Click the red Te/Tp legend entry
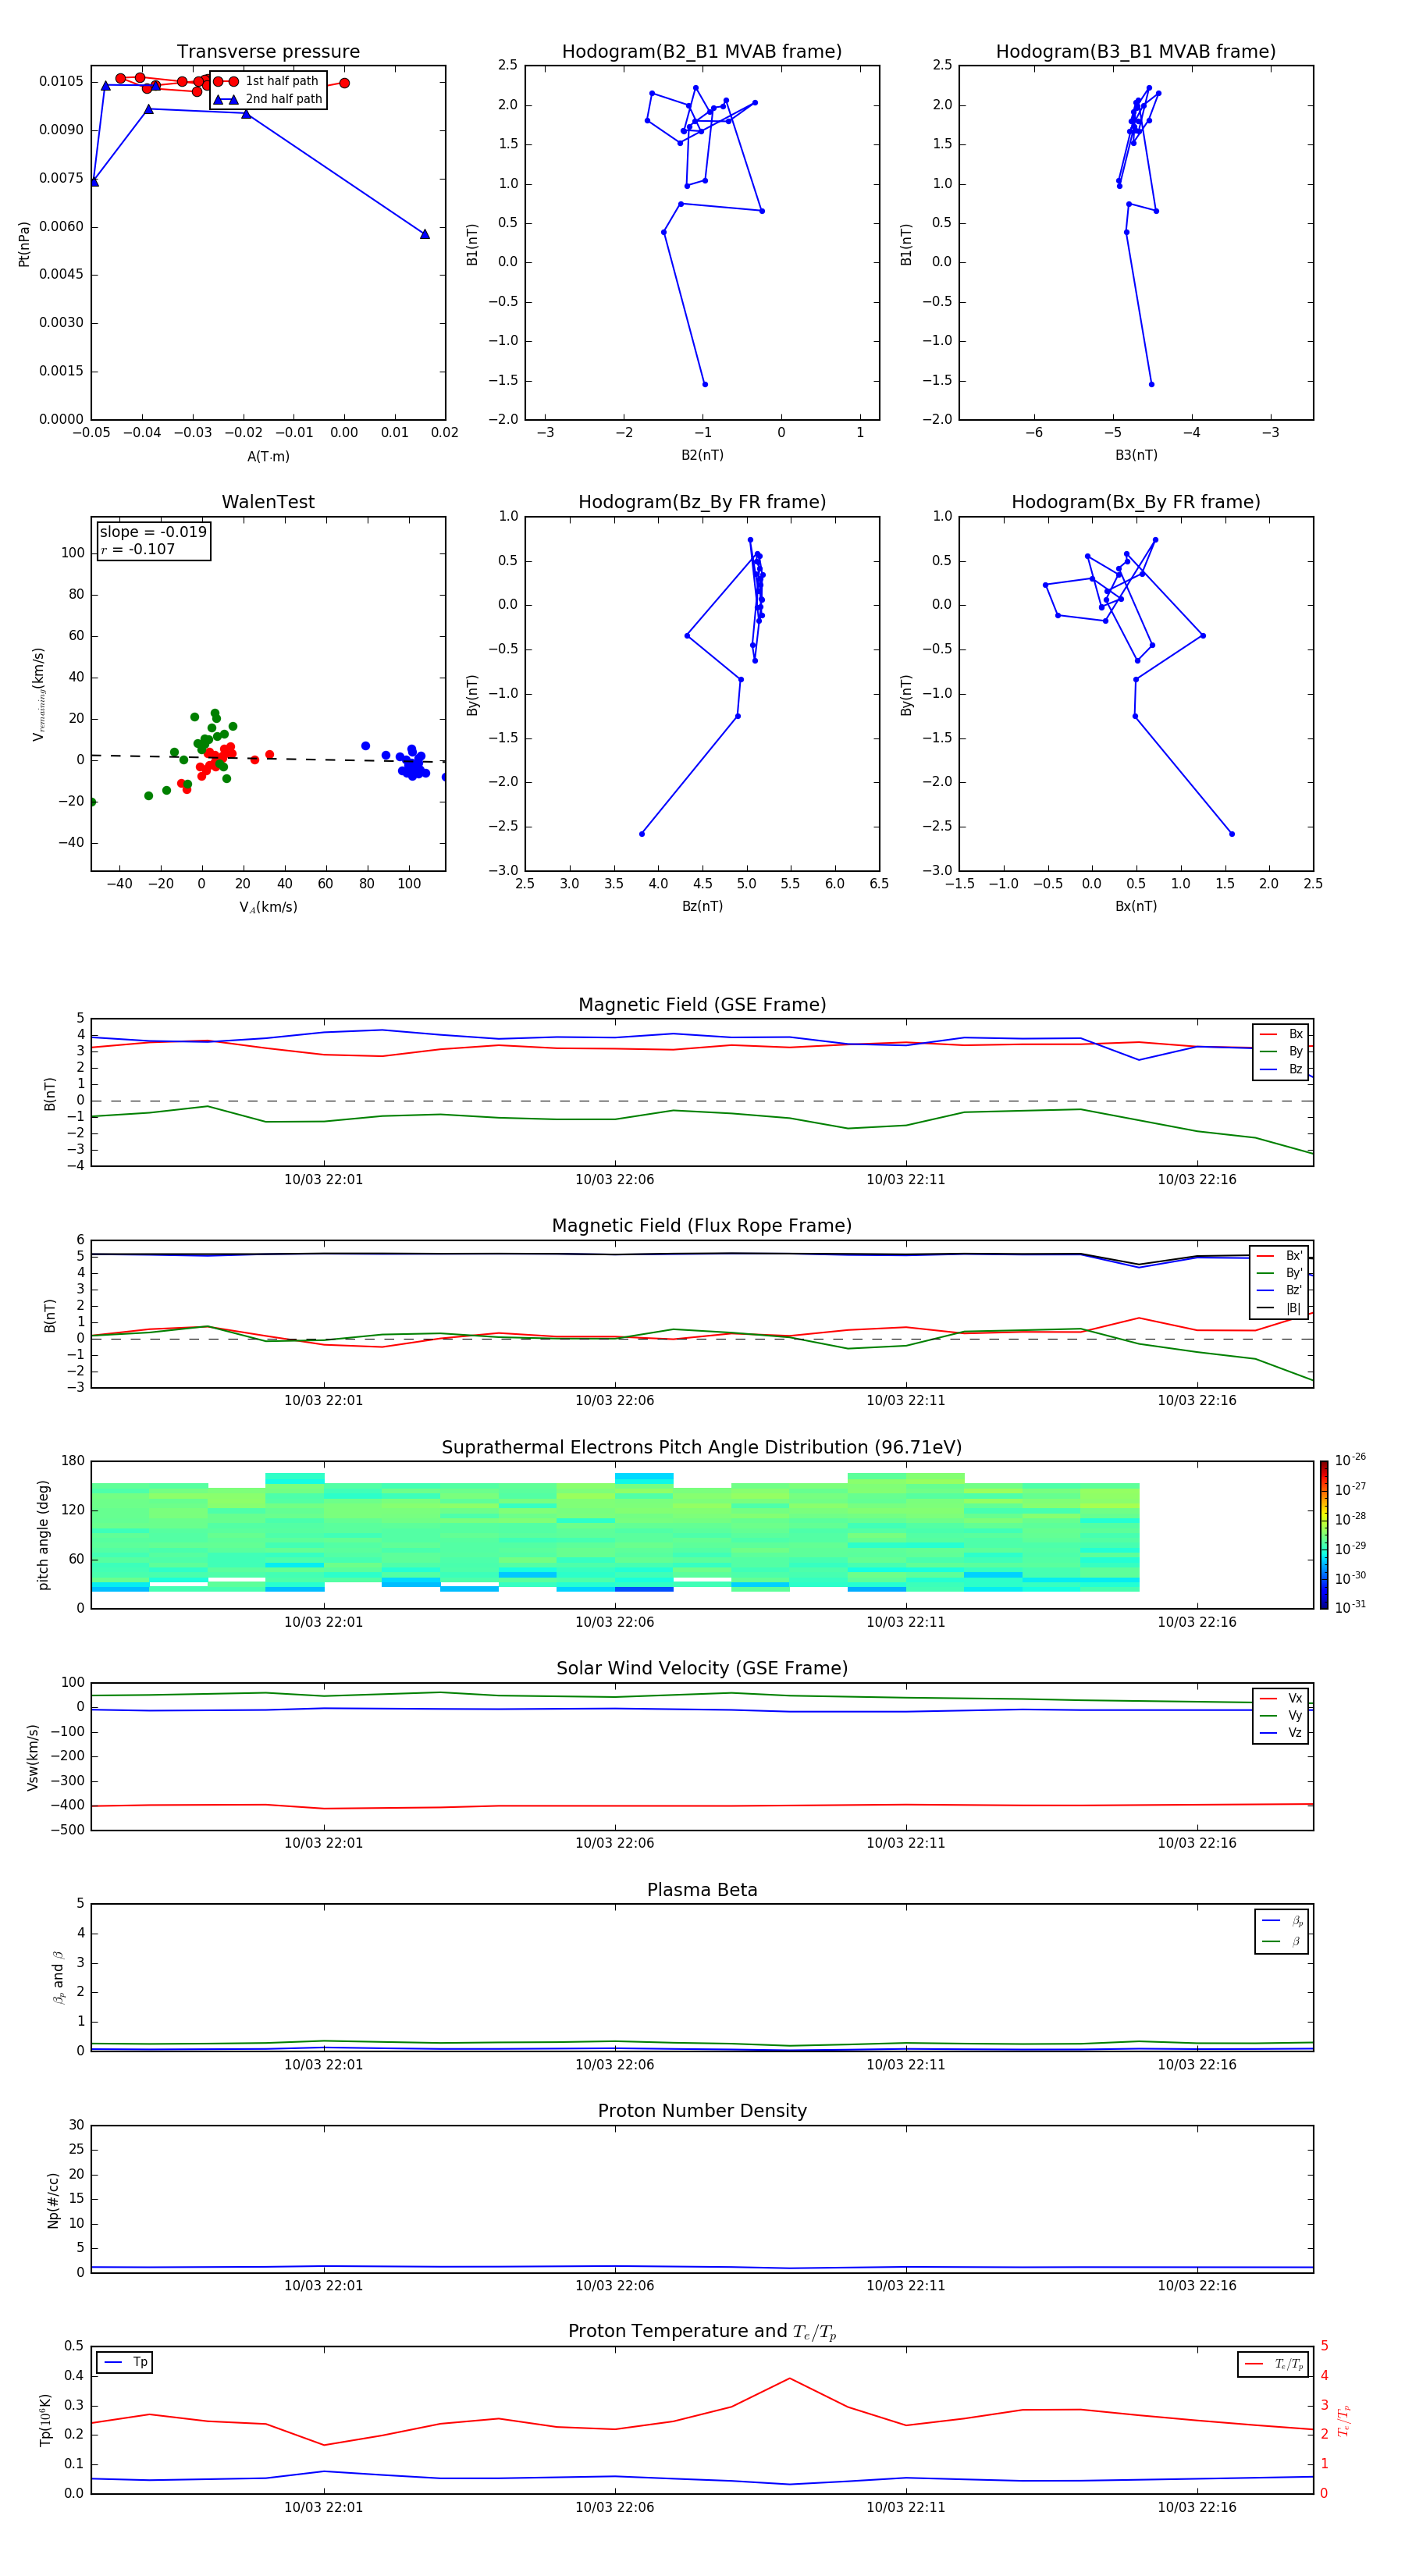This screenshot has width=1405, height=2576. (1273, 2364)
